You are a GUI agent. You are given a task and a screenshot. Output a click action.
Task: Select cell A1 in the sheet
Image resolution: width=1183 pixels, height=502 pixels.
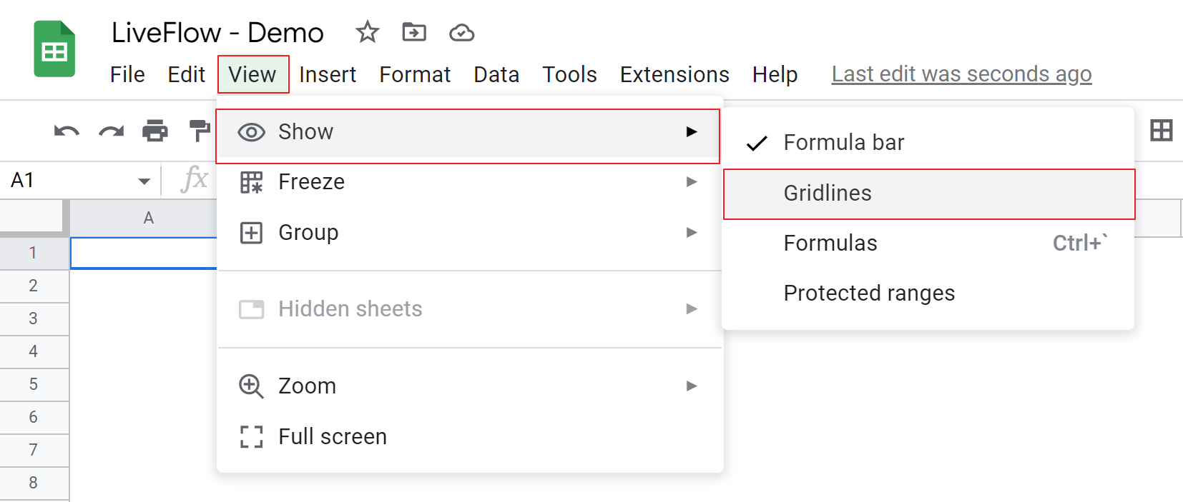[x=143, y=253]
